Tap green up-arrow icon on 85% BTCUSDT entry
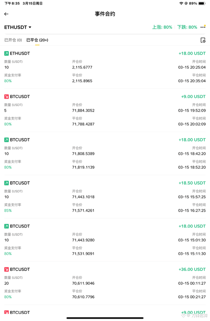This screenshot has width=210, height=321. [x=6, y=183]
